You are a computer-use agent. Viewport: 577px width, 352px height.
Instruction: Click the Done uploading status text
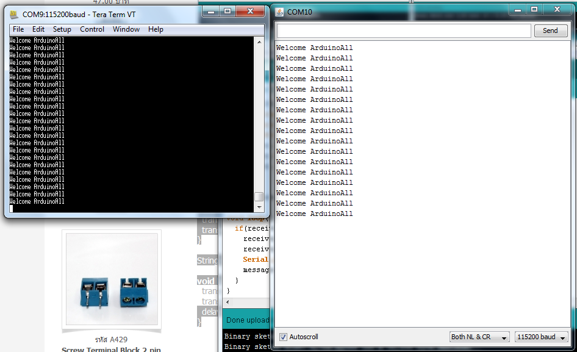(x=248, y=320)
